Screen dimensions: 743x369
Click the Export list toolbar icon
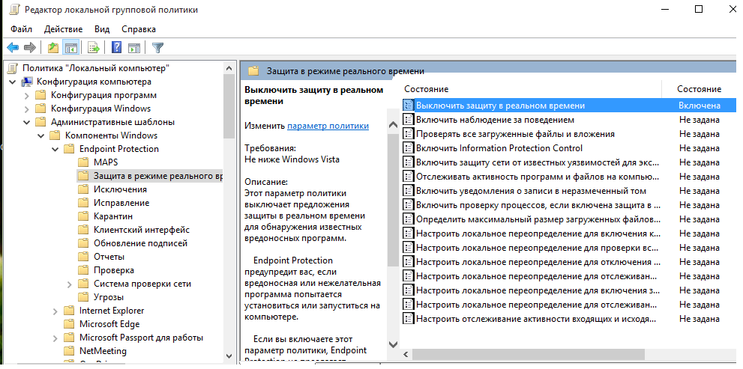pos(94,48)
